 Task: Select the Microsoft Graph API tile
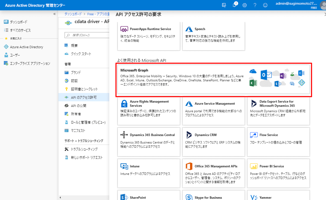point(214,79)
